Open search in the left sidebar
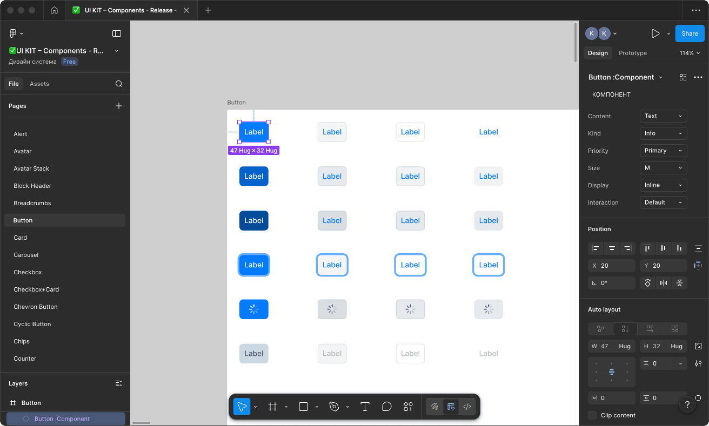 point(118,84)
